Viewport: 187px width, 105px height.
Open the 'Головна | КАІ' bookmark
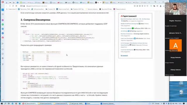tap(51, 9)
